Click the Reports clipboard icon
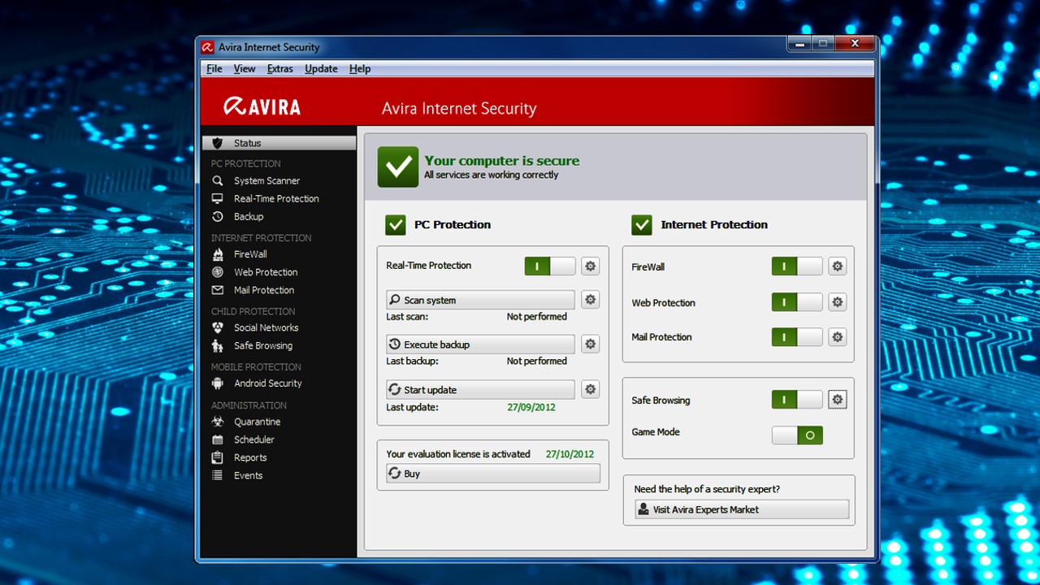 click(217, 457)
